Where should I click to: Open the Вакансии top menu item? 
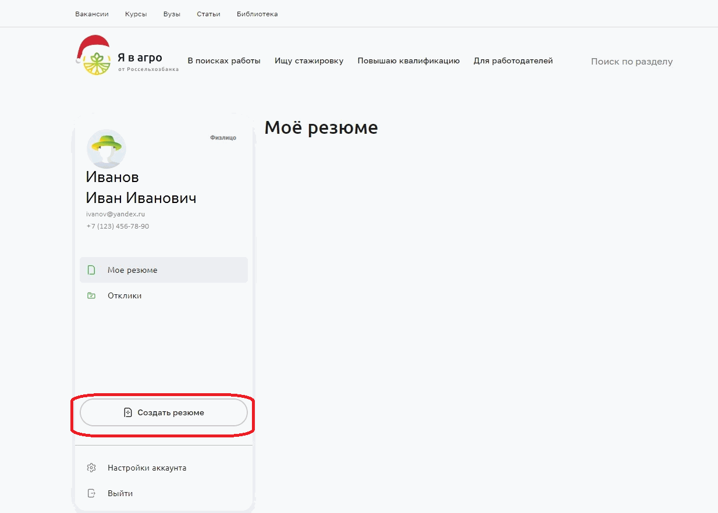click(92, 14)
